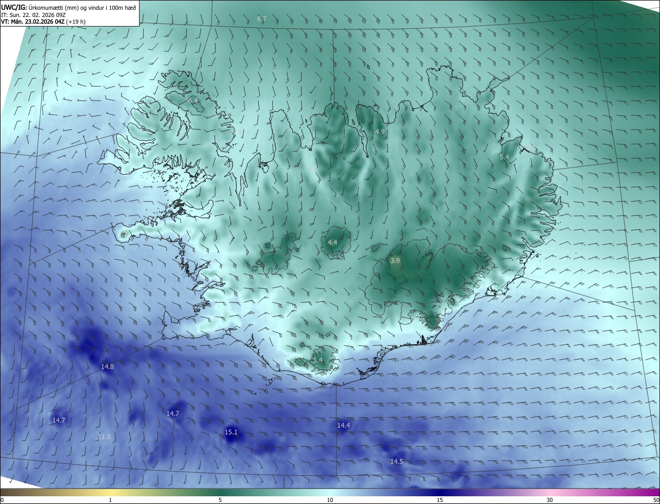Click the 5 tick on the colour scale

click(220, 500)
